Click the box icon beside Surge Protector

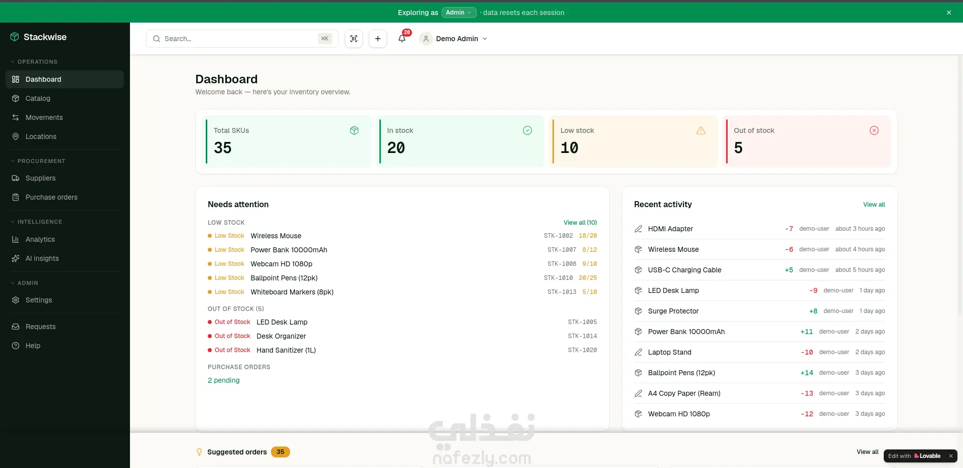pos(638,311)
